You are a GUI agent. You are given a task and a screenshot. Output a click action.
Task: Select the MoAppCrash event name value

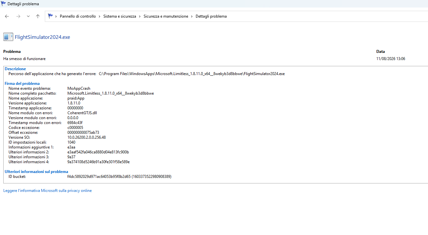79,88
